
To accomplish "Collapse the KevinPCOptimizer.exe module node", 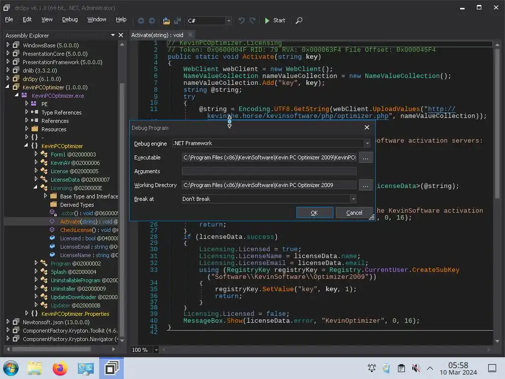I will [x=16, y=95].
